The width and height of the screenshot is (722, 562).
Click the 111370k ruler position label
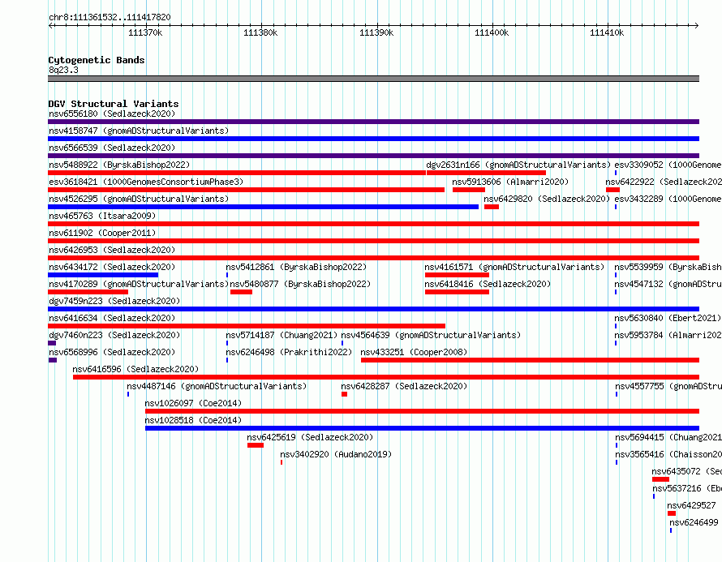(145, 32)
